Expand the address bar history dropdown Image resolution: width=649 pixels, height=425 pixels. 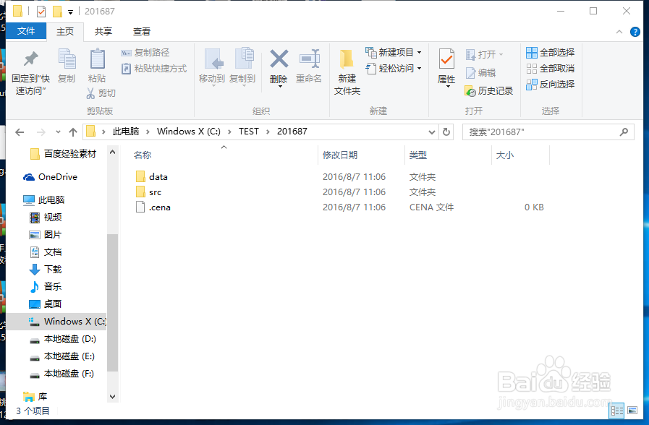pos(432,132)
